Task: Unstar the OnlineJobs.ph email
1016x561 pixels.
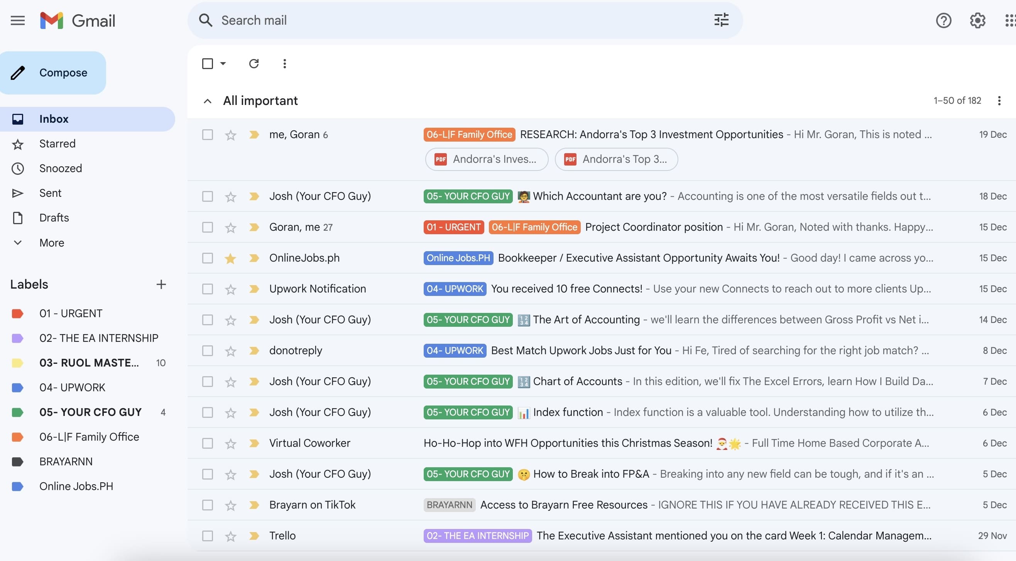Action: point(230,258)
